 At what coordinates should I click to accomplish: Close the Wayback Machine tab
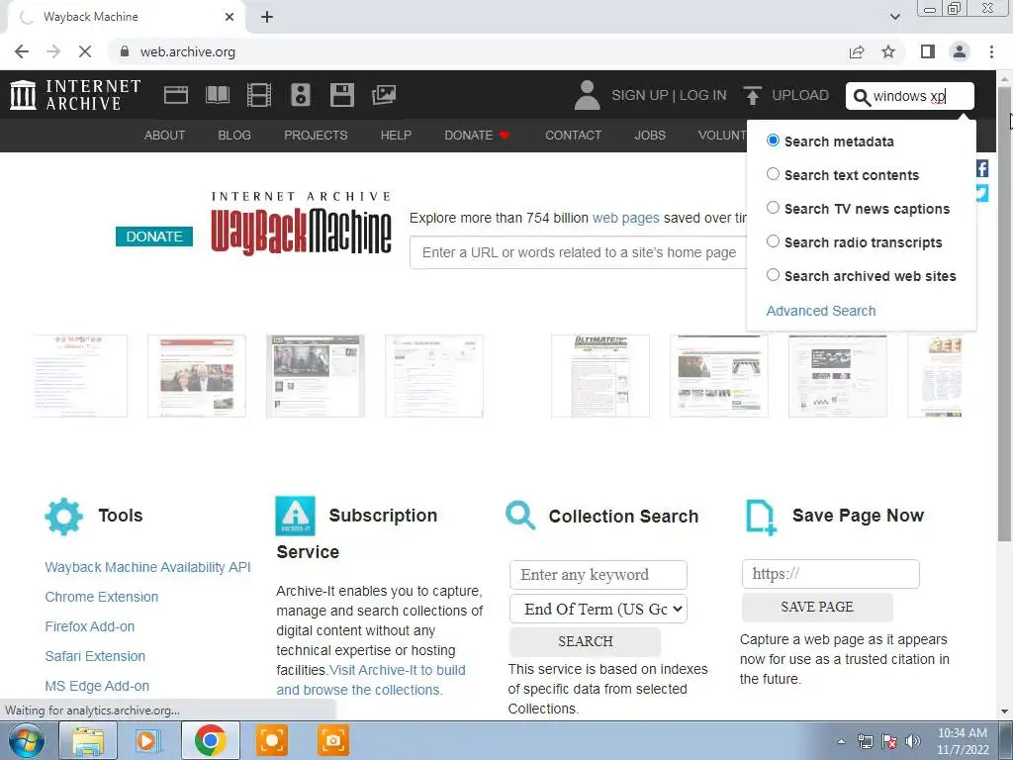(x=230, y=17)
